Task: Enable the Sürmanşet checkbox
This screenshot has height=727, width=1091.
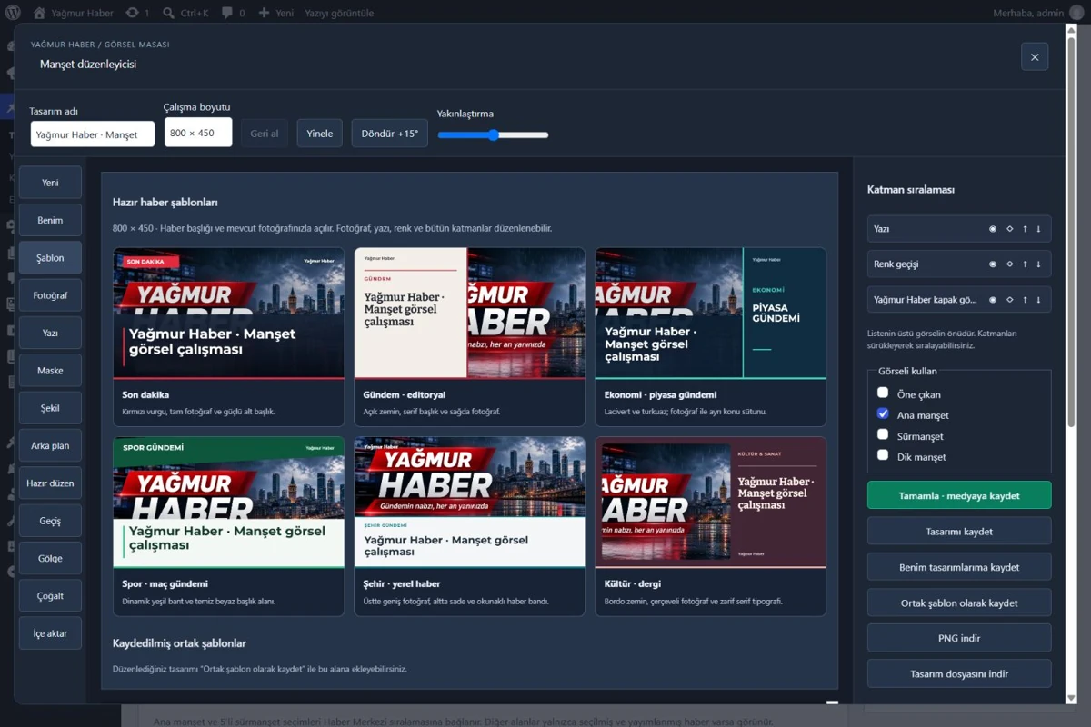Action: click(883, 434)
